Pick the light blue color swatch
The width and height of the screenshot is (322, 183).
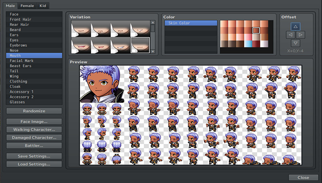pos(248,44)
